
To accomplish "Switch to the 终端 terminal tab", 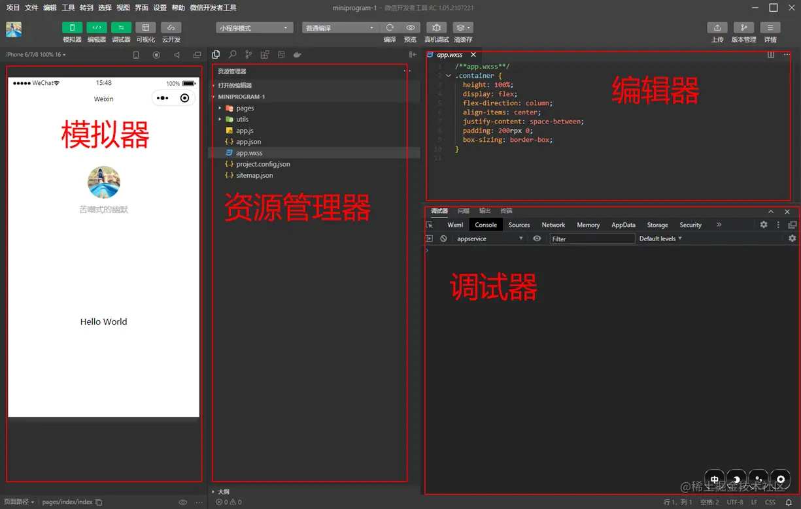I will [x=506, y=211].
